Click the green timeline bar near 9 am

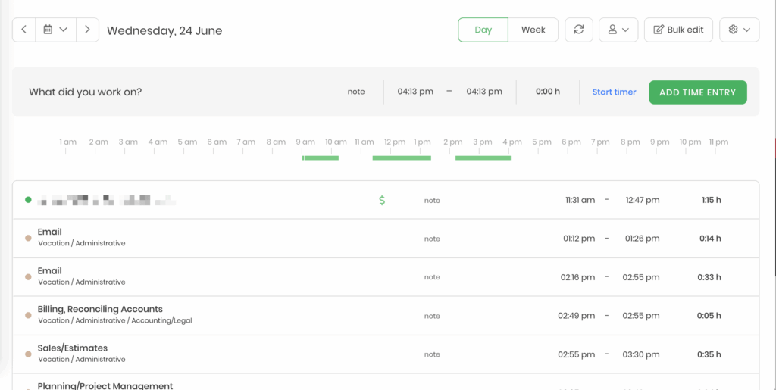click(x=320, y=158)
